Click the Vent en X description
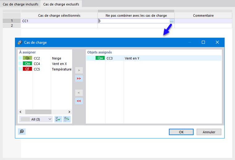Viewport: 235px width, 160px height. tap(59, 64)
